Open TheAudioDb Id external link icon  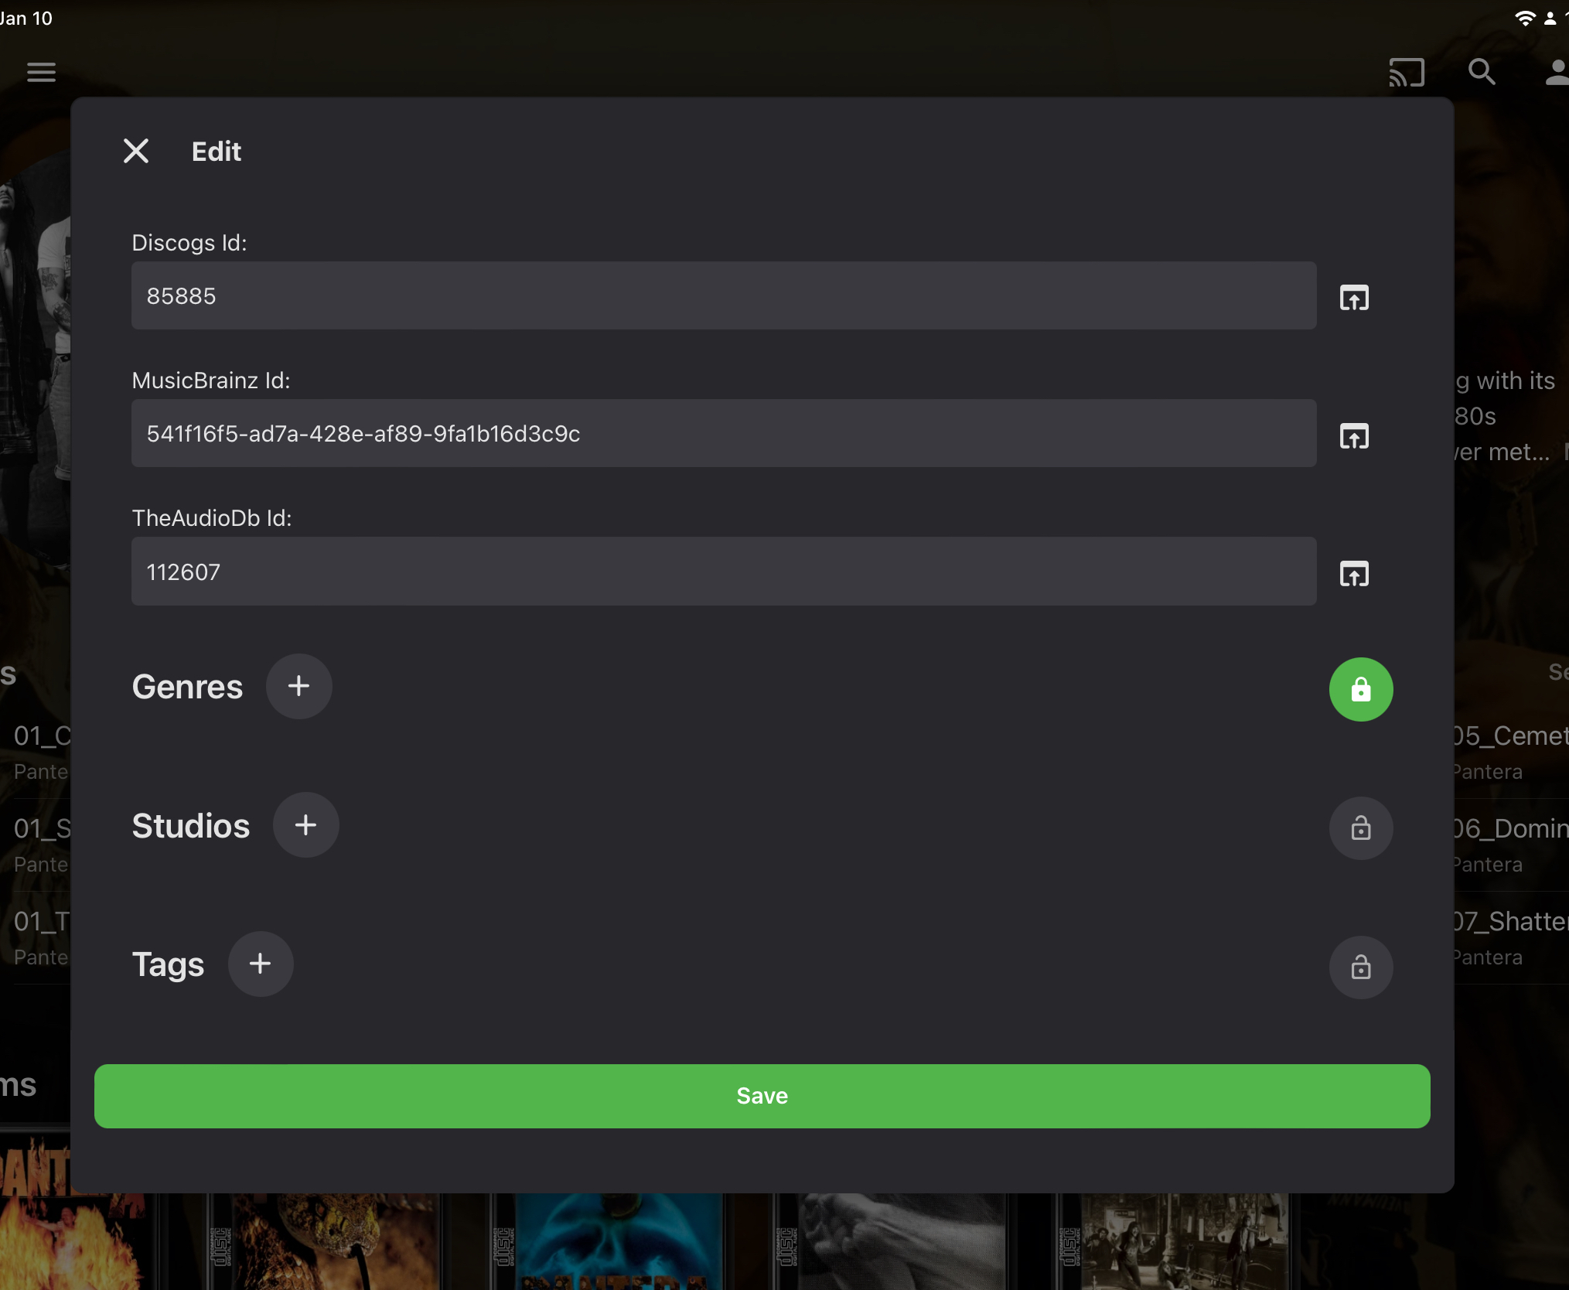1354,574
